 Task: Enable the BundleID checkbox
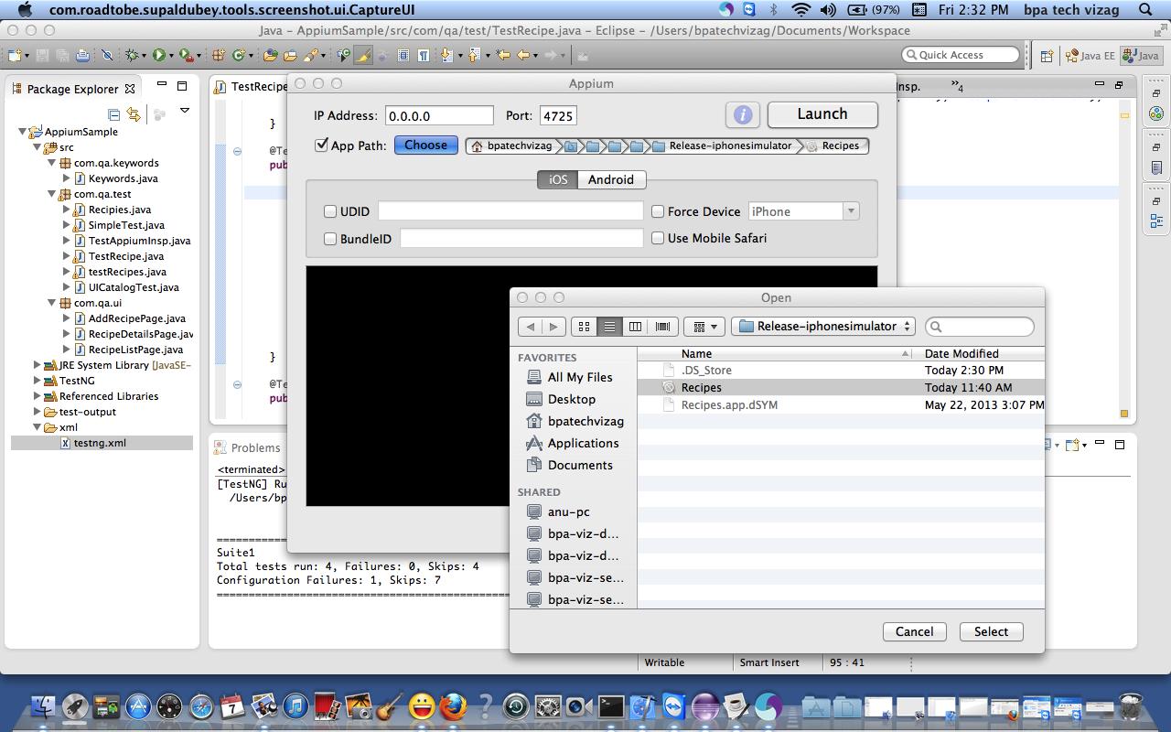pyautogui.click(x=330, y=239)
